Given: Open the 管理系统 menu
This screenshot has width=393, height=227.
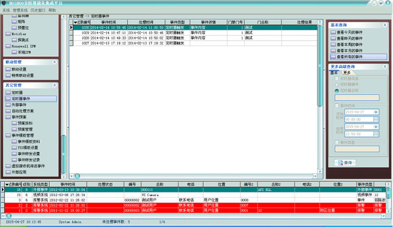Looking at the screenshot, I should [21, 10].
